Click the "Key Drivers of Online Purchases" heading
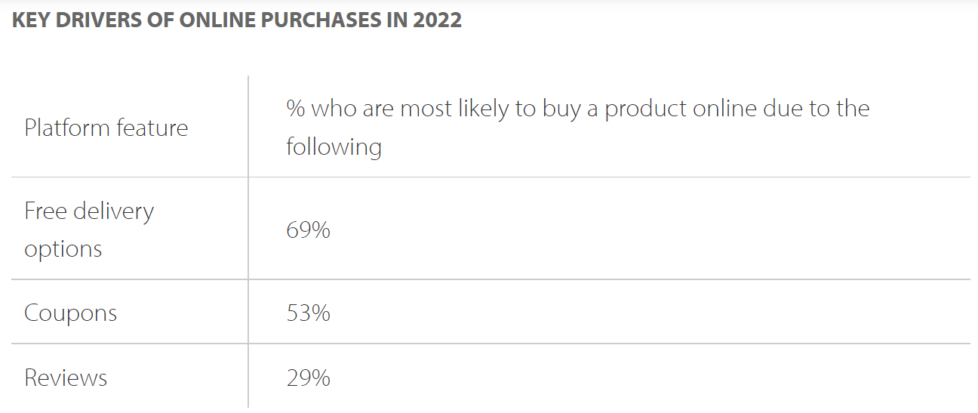Viewport: 978px width, 413px height. click(236, 20)
